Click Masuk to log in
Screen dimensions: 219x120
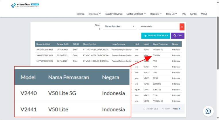(204, 14)
